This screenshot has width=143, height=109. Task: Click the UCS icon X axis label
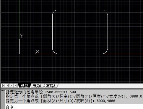click(x=37, y=52)
